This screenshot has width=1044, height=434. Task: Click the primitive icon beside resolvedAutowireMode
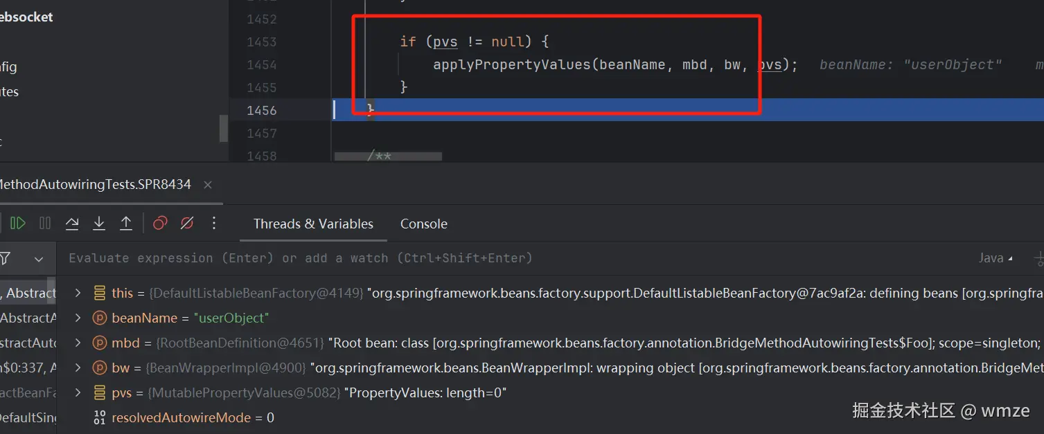click(99, 417)
